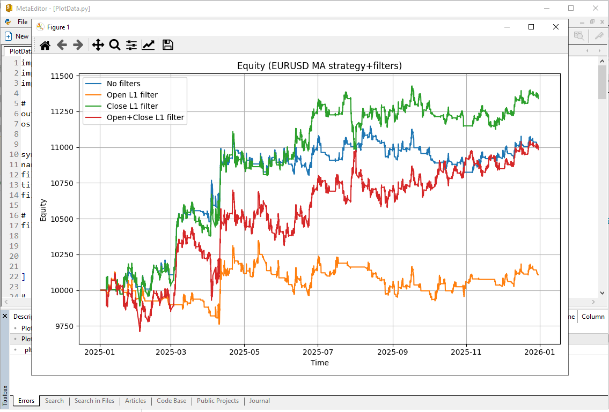Click the No filters legend entry
This screenshot has width=609, height=412.
(x=123, y=84)
